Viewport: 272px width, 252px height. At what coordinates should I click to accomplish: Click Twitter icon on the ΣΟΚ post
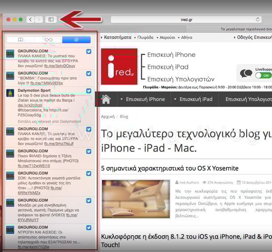coord(89,173)
